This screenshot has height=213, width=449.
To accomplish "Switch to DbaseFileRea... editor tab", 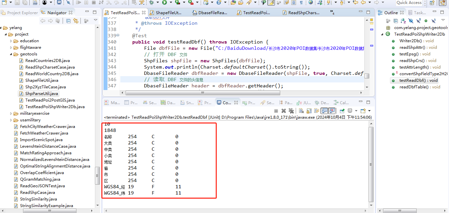I will pos(209,13).
